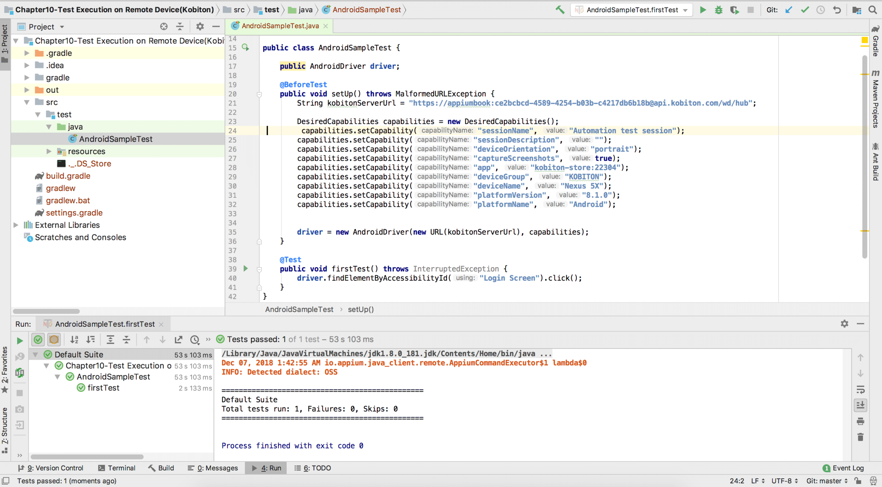
Task: Open the AndroidSampleTest.firstTest run configuration dropdown
Action: [x=632, y=10]
